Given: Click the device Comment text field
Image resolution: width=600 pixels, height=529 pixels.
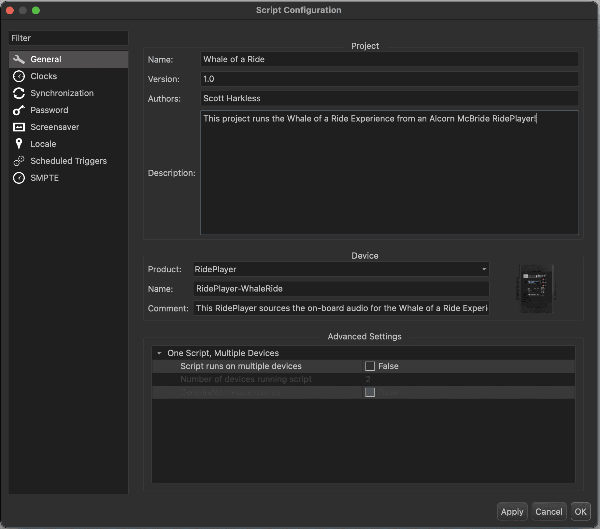Looking at the screenshot, I should [341, 308].
